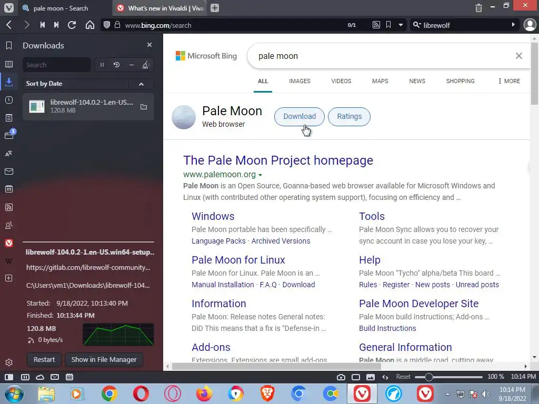
Task: Go back to previous page
Action: [x=9, y=25]
